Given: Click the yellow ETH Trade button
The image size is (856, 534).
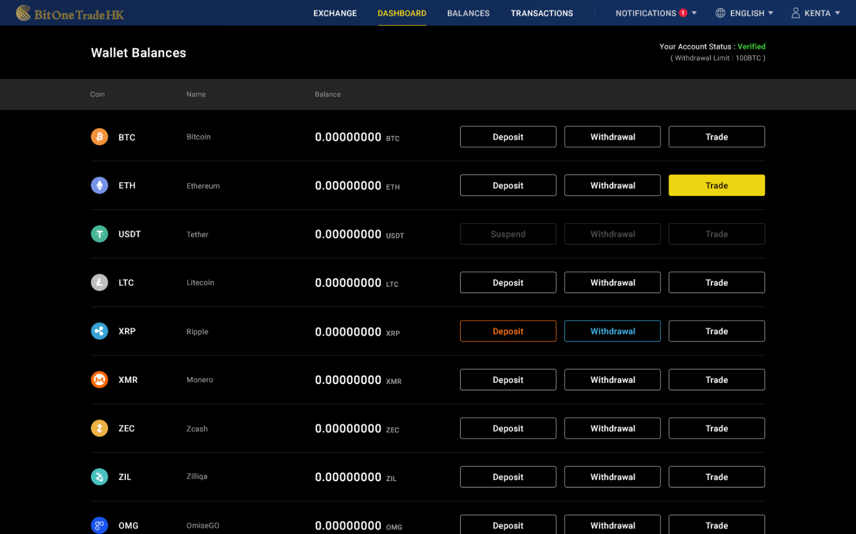Looking at the screenshot, I should [x=717, y=186].
